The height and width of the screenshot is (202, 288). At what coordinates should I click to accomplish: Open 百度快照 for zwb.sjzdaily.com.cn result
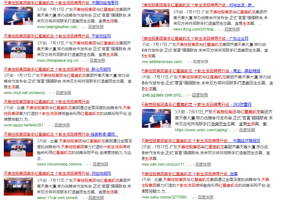point(200,95)
